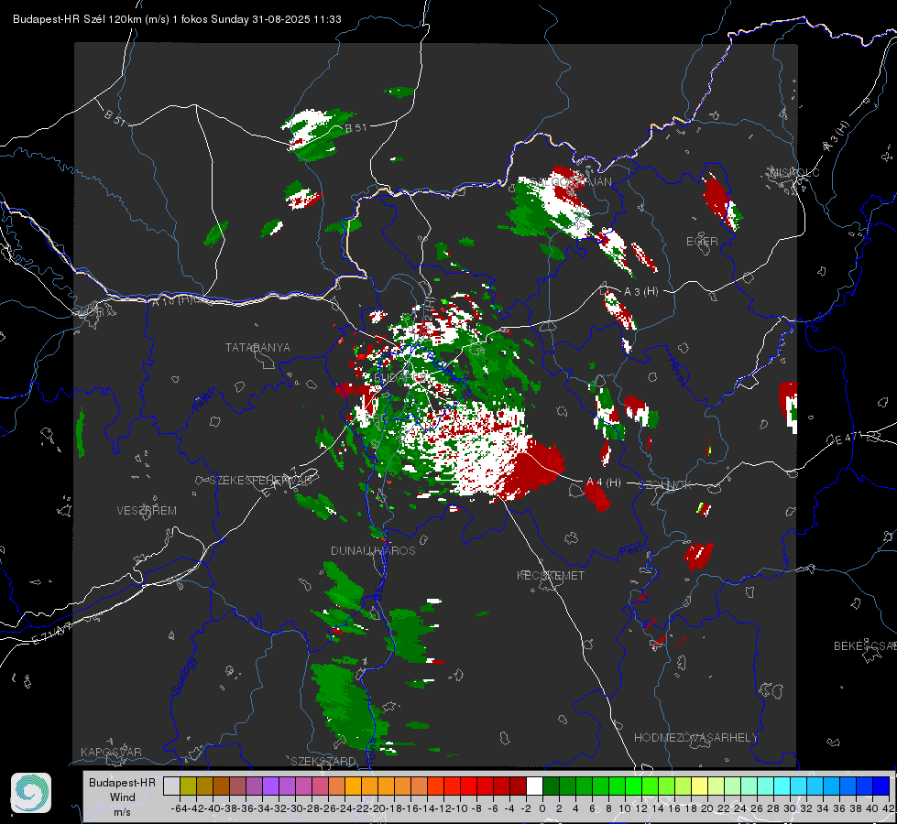
Task: Click the BEKESCSABA label at the right edge
Action: (865, 646)
